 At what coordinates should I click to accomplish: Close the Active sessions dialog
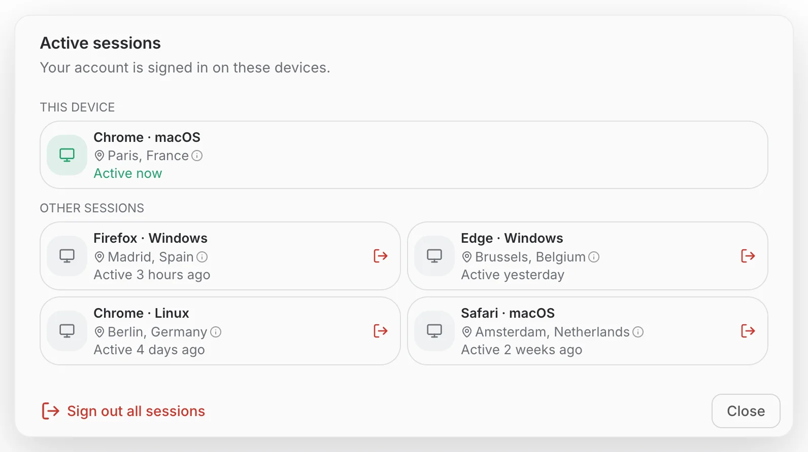click(746, 411)
